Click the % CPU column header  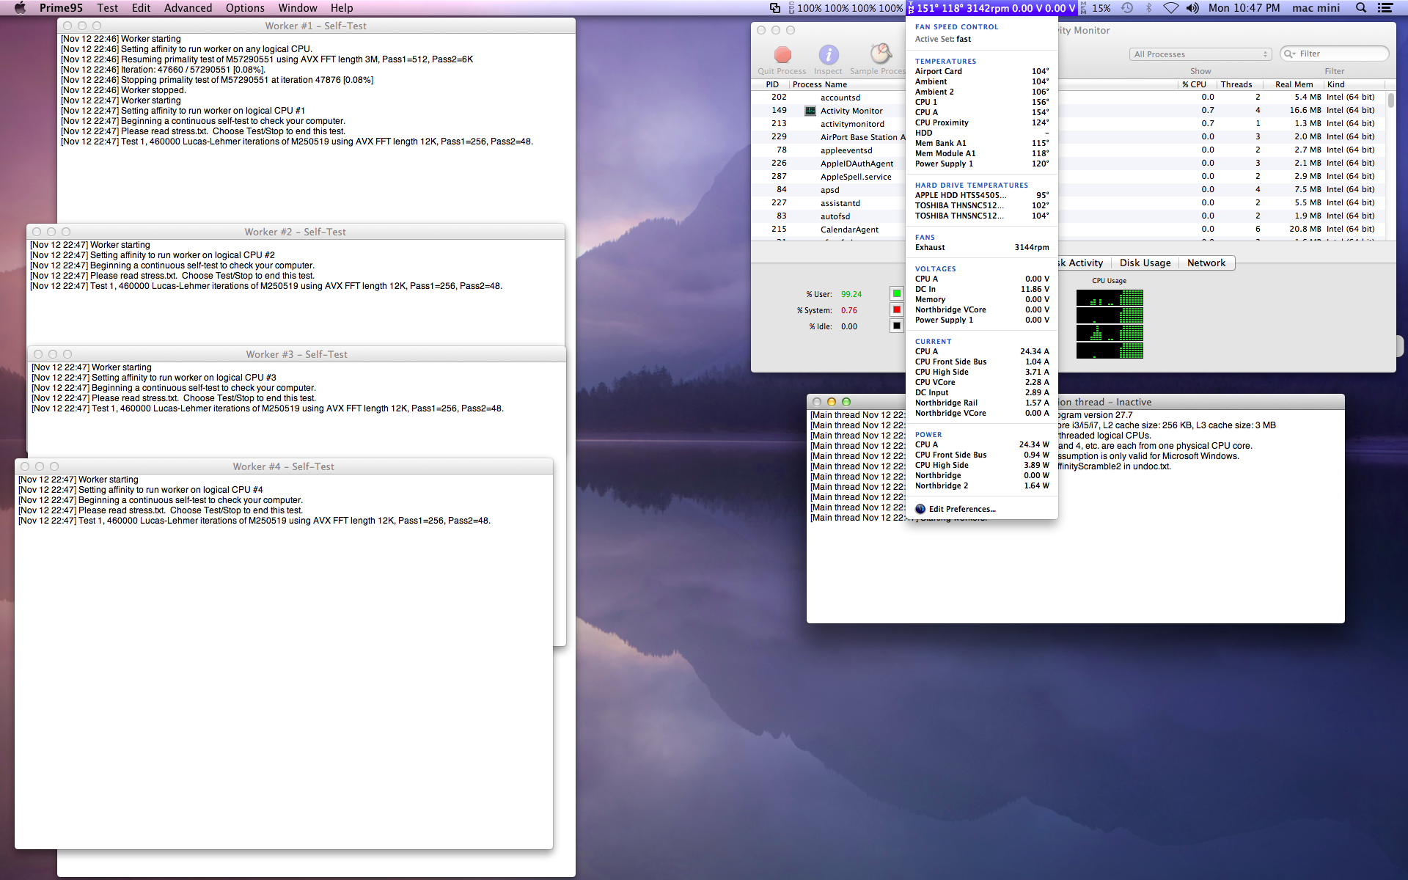coord(1194,84)
